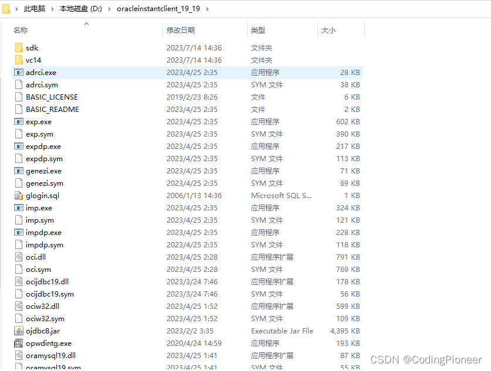Click the oramysql19.dll file icon
Image resolution: width=491 pixels, height=371 pixels.
tap(19, 355)
